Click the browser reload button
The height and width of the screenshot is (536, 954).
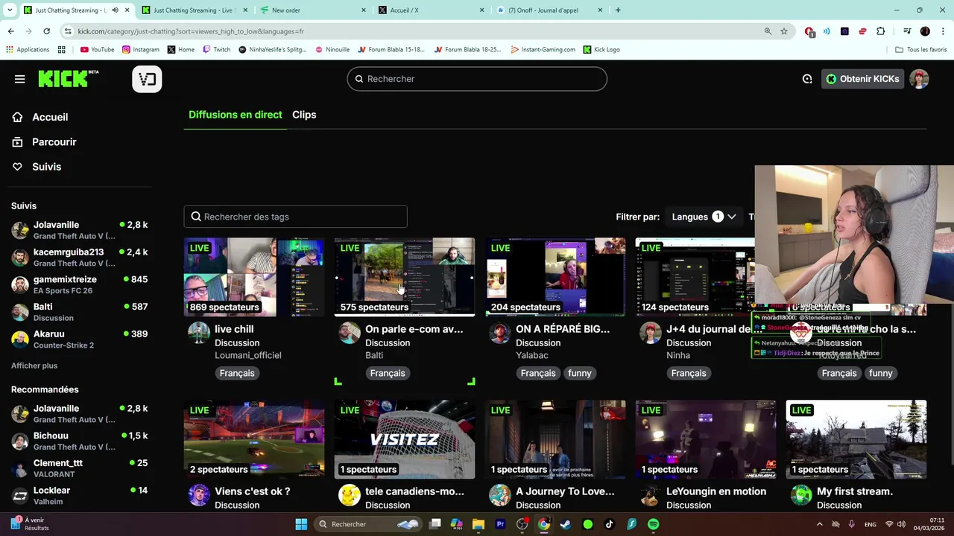point(46,31)
